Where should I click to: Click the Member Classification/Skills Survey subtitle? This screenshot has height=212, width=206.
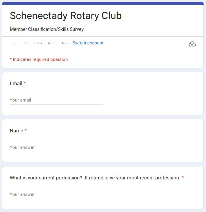pos(47,29)
